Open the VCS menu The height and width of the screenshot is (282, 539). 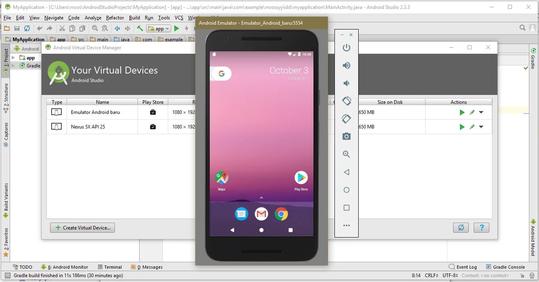coord(179,18)
